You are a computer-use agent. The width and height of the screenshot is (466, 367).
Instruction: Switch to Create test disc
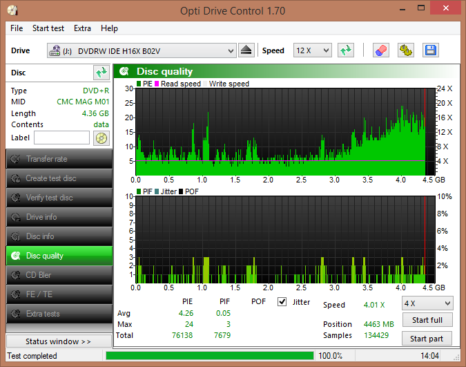[x=59, y=178]
